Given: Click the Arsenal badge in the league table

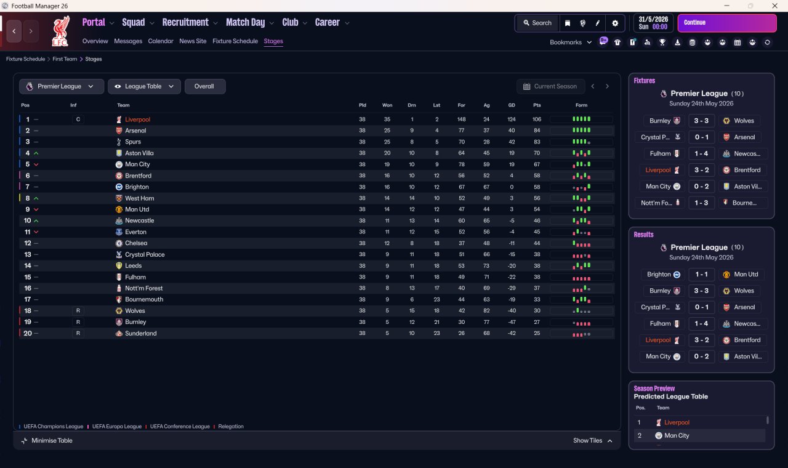Looking at the screenshot, I should pos(119,131).
